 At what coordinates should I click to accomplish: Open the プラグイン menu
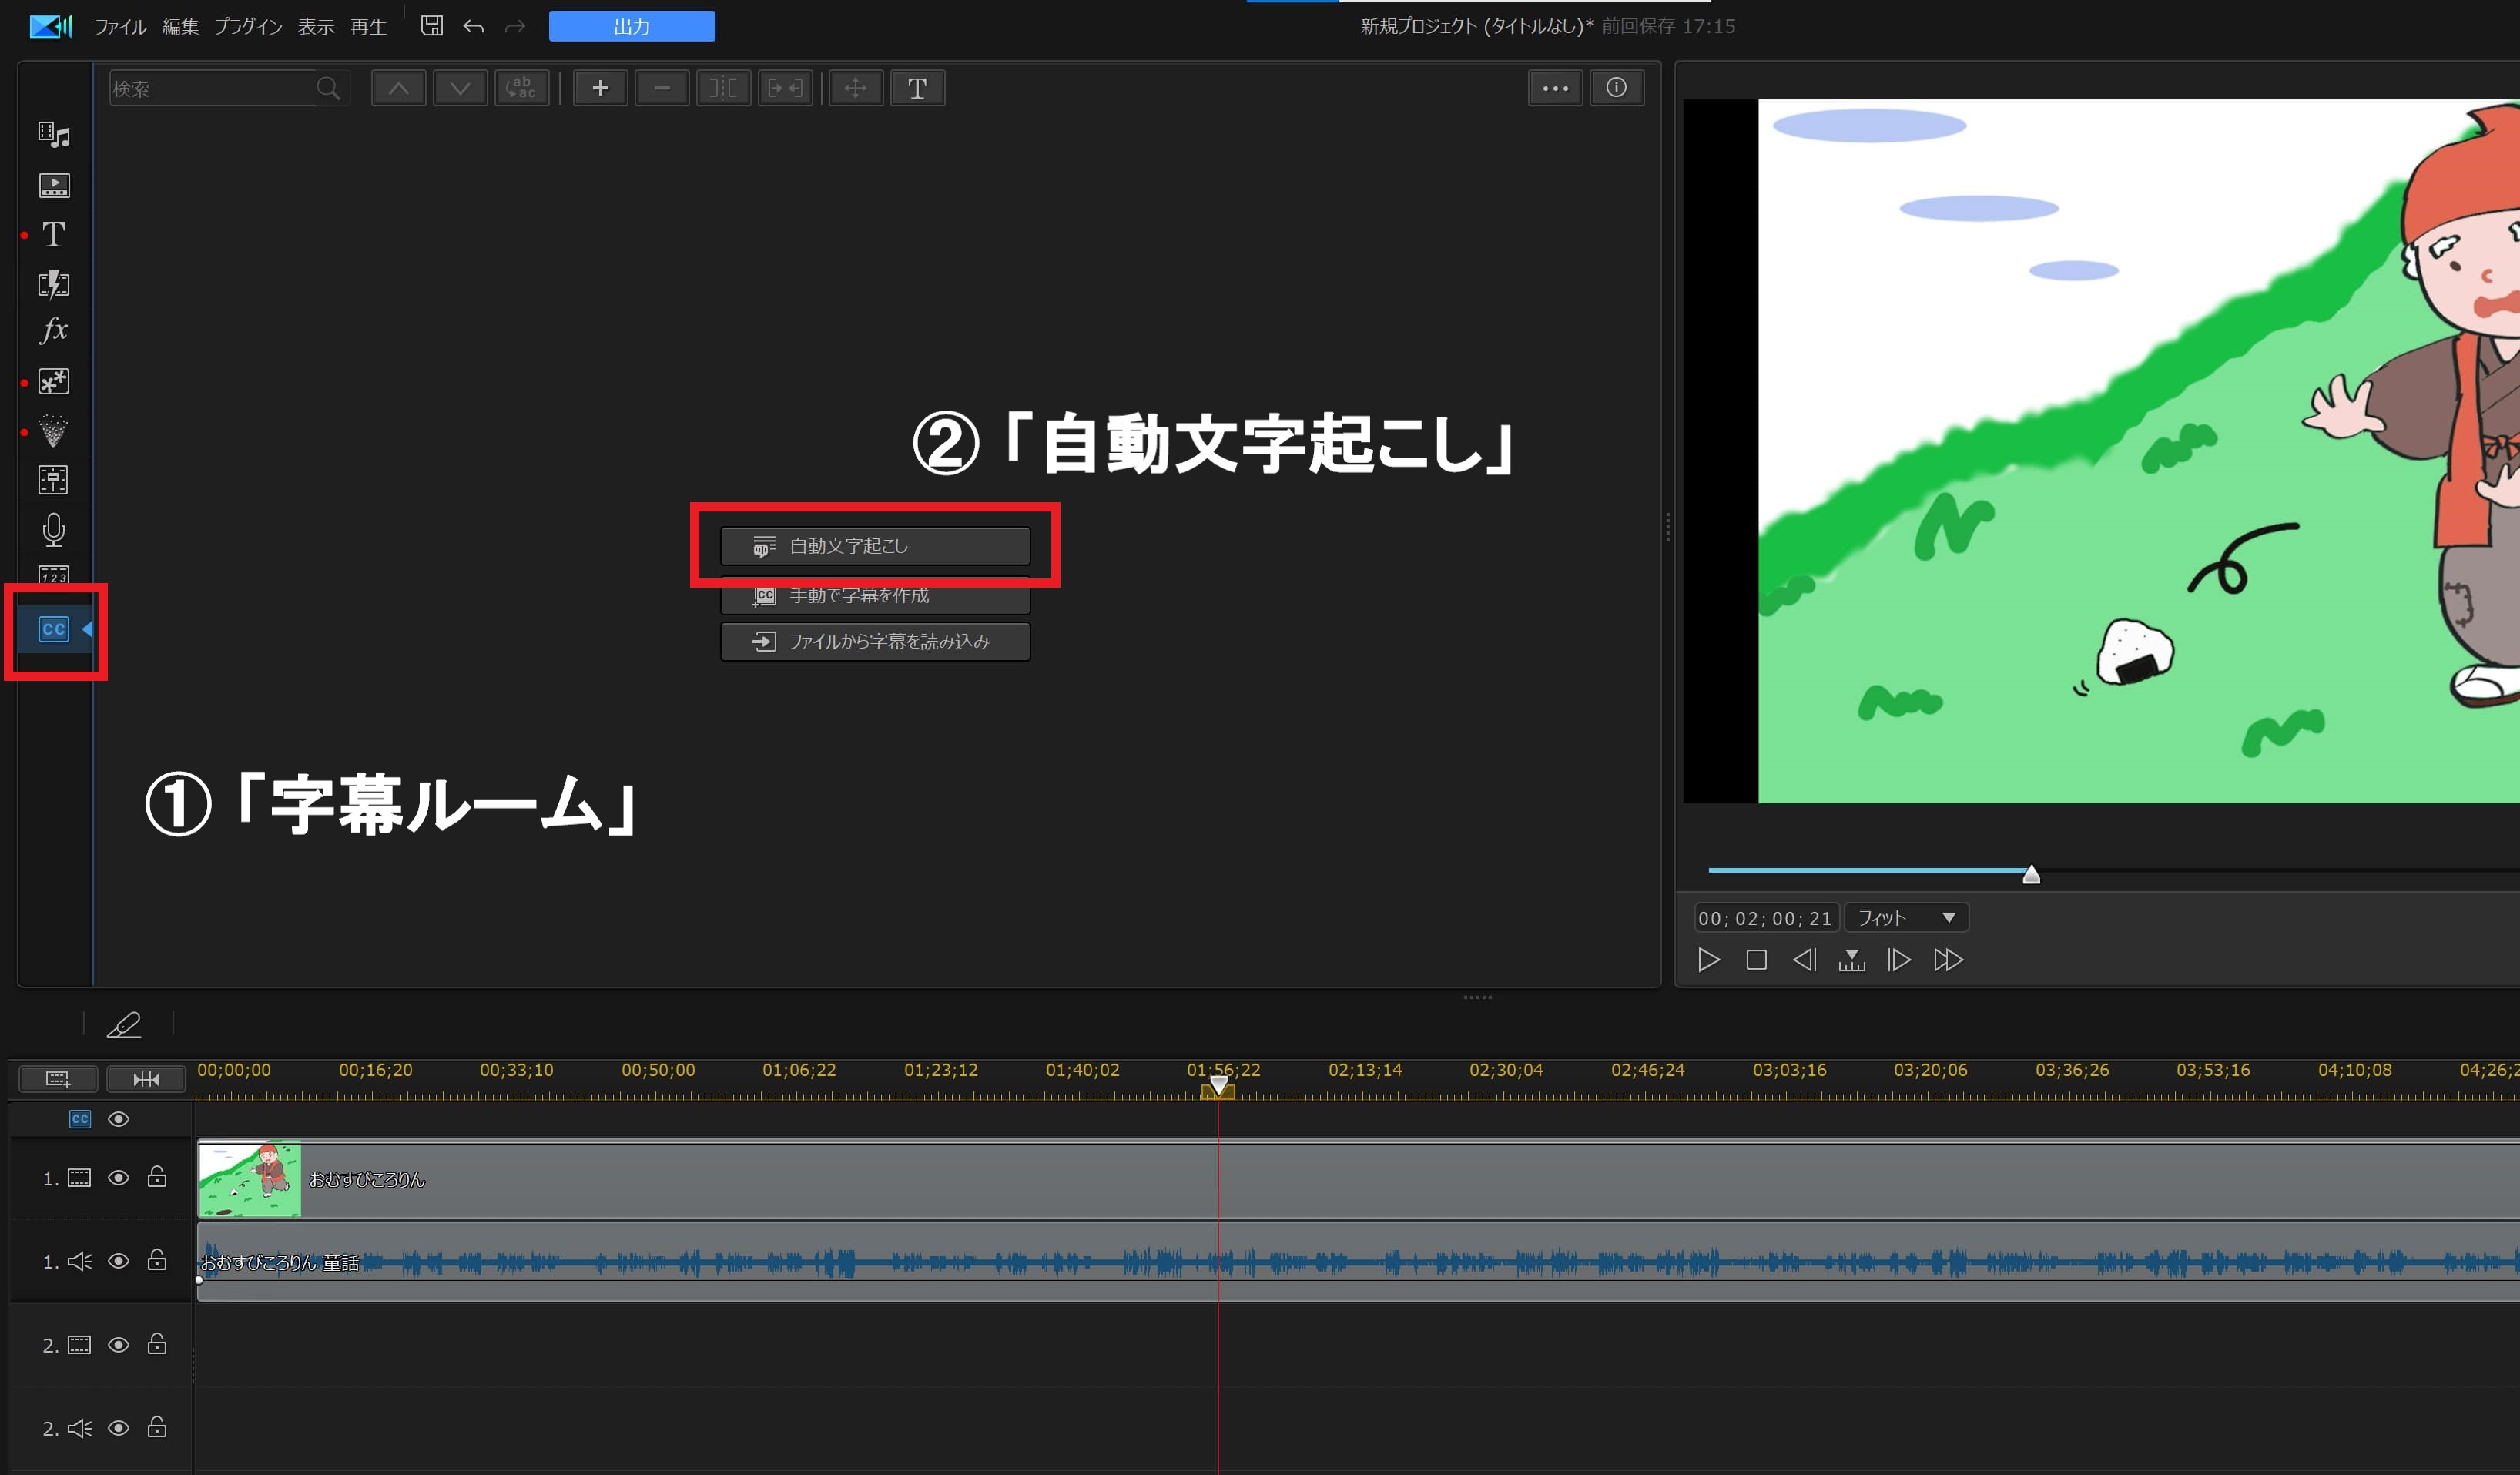[x=248, y=27]
